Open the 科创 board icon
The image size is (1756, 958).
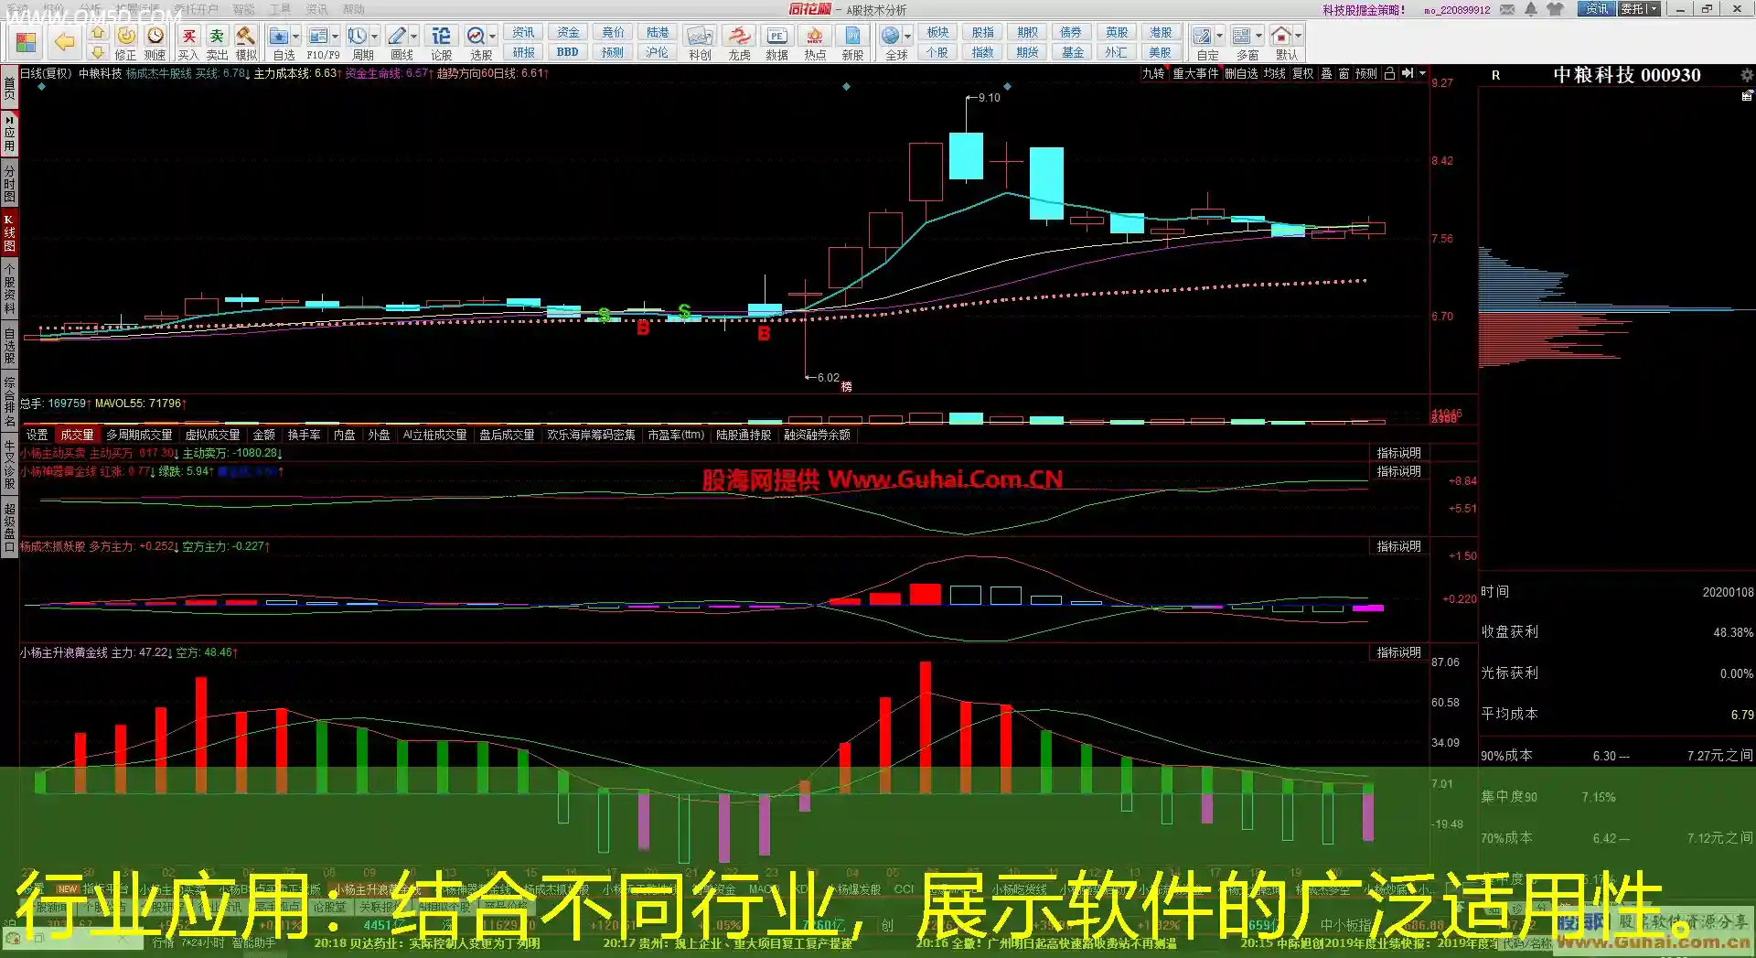700,36
